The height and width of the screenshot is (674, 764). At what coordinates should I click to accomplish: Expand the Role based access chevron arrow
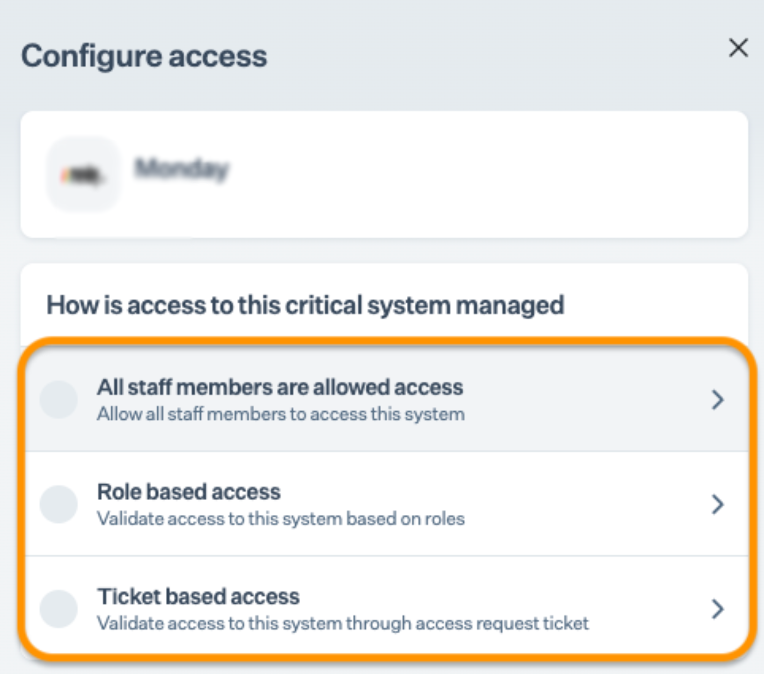coord(717,504)
